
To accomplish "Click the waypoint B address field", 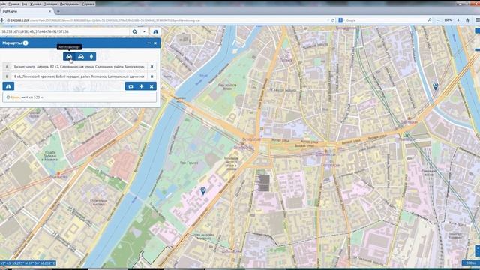I will (79, 76).
